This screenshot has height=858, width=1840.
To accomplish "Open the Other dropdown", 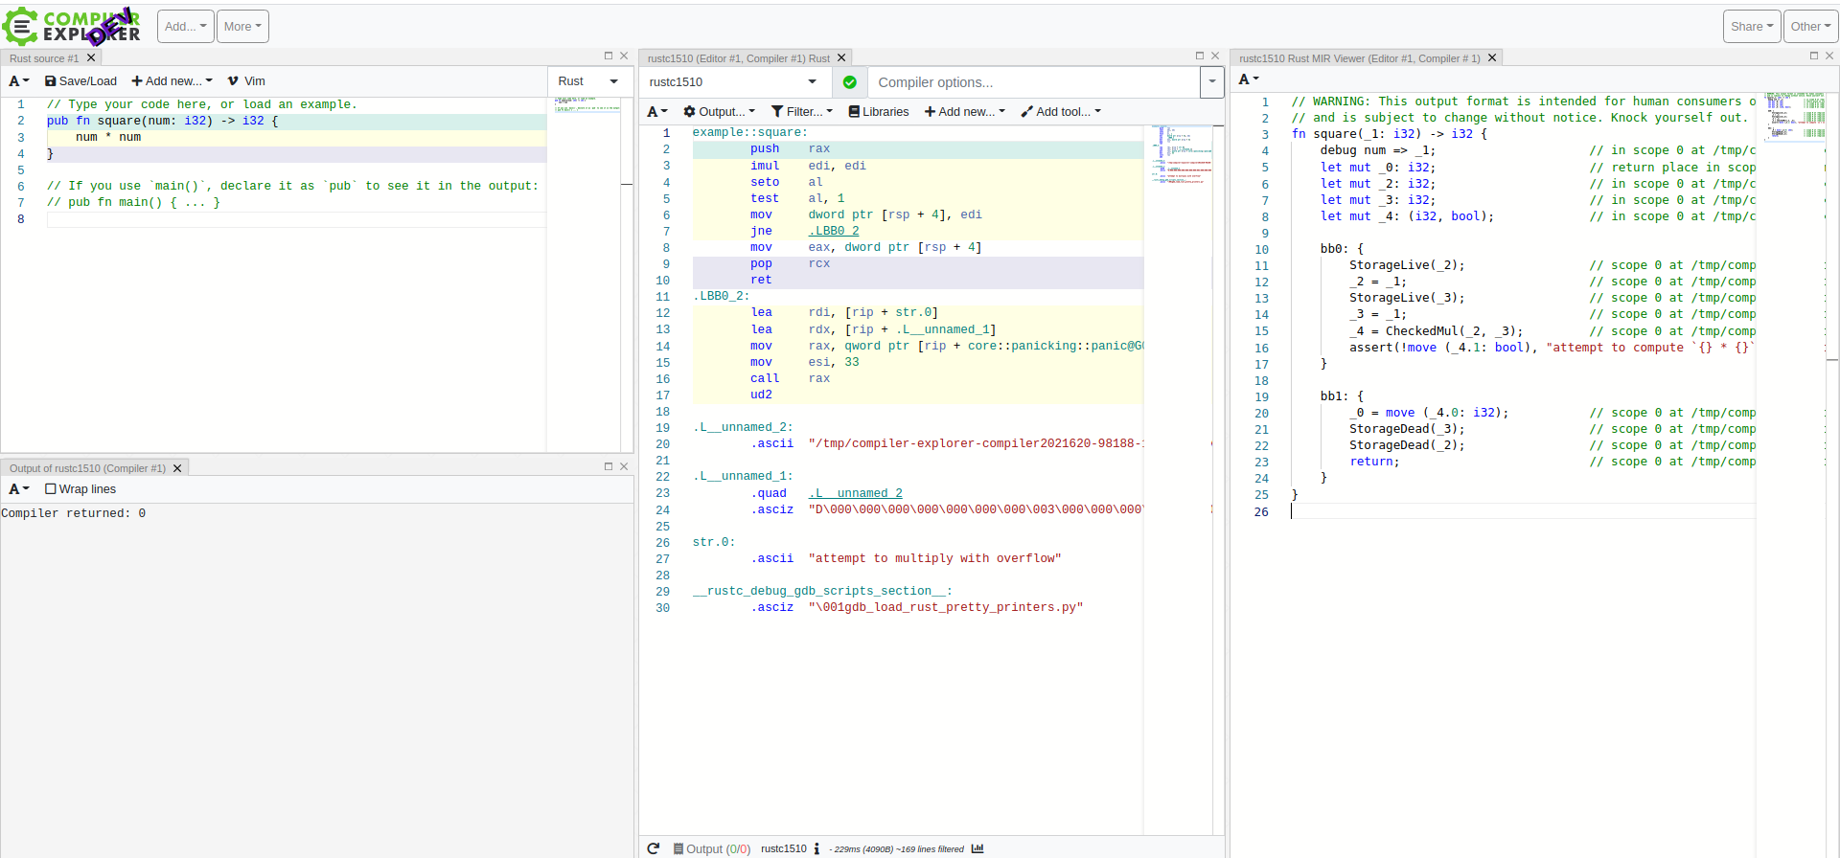I will 1810,27.
